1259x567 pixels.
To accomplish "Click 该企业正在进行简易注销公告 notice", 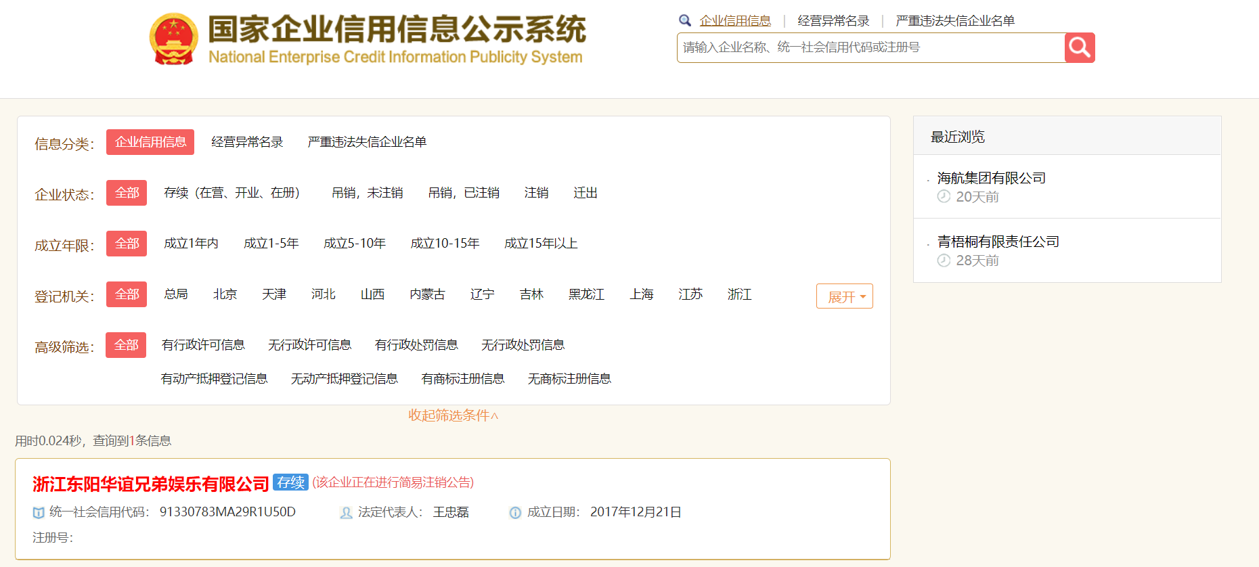I will point(393,482).
